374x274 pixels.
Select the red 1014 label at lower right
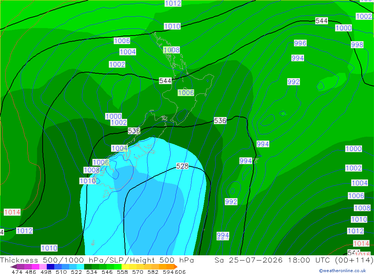[x=361, y=243]
